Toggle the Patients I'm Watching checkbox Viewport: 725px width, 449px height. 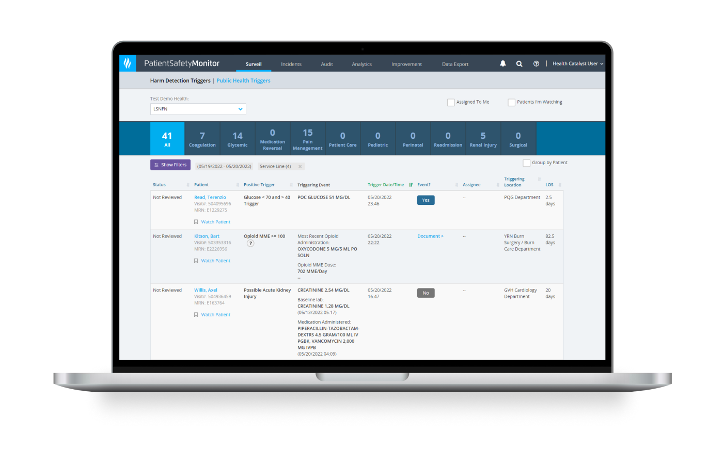pyautogui.click(x=511, y=102)
